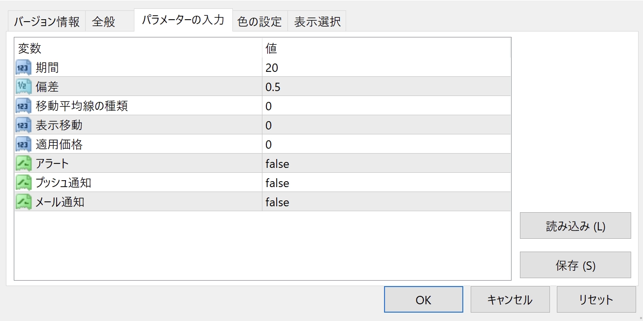Screen dimensions: 643x321
Task: Click the boolean icon beside プッシュ通知
Action: tap(23, 183)
